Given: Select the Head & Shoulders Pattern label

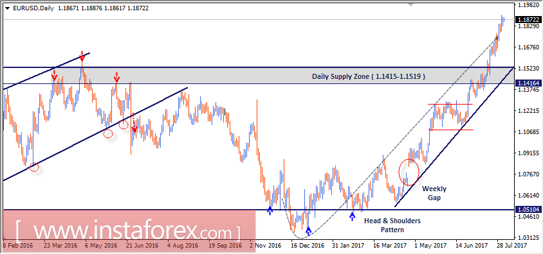Looking at the screenshot, I should tap(392, 224).
